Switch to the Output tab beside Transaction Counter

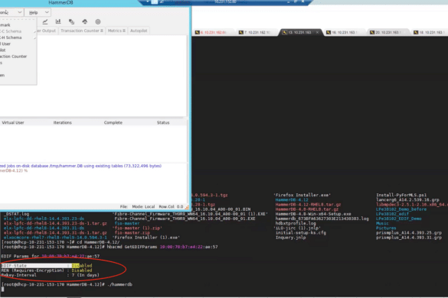coord(47,31)
